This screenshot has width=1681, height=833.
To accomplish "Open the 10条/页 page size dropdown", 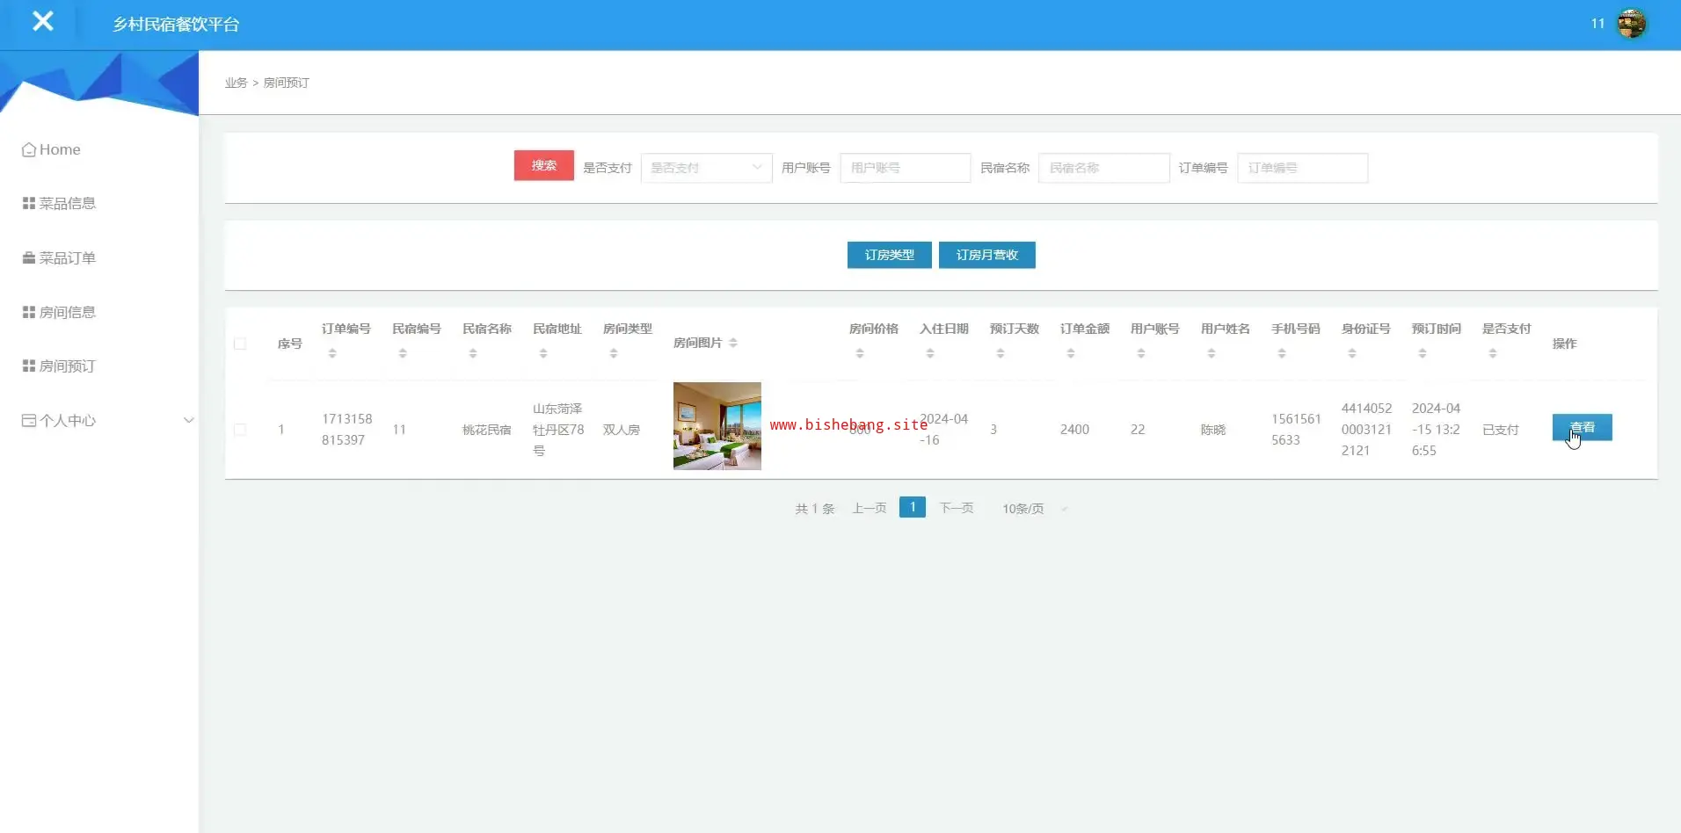I will [1034, 509].
